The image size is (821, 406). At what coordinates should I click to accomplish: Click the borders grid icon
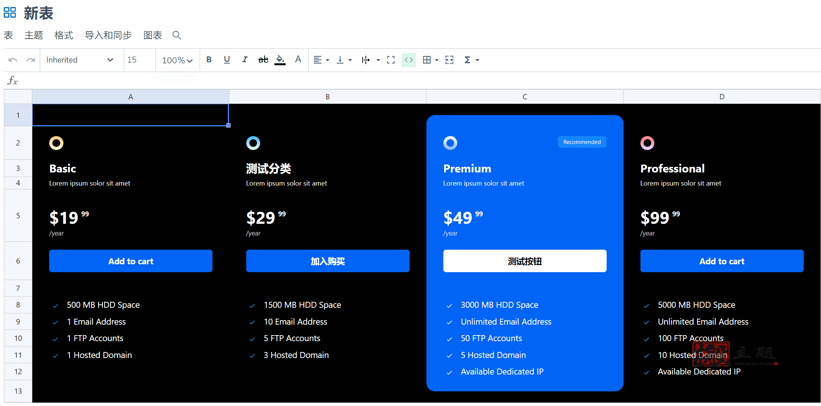tap(427, 60)
